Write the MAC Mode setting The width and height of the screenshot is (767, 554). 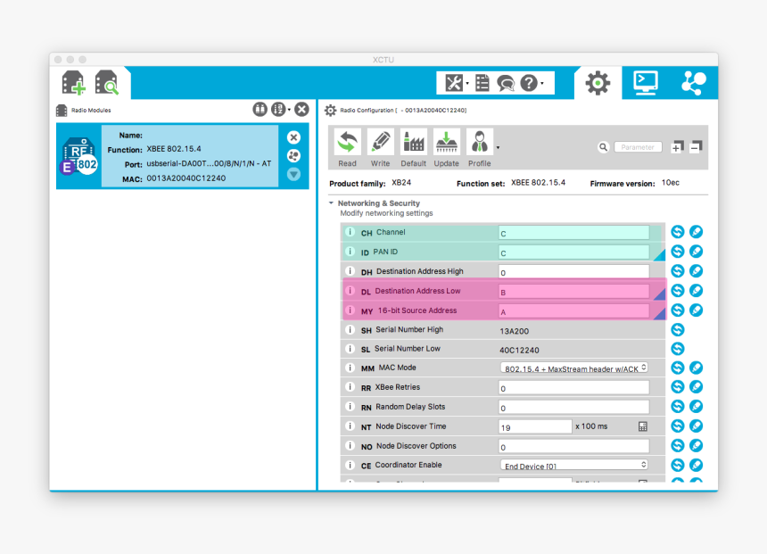pos(696,368)
